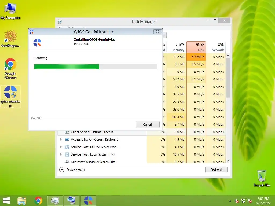Click the extracting progress bar
275x206 pixels.
[95, 67]
